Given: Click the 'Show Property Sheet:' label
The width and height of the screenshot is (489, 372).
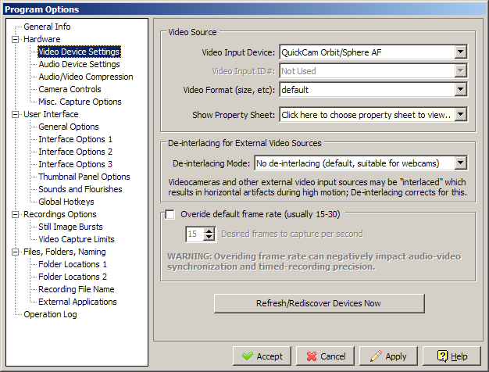Looking at the screenshot, I should [234, 115].
